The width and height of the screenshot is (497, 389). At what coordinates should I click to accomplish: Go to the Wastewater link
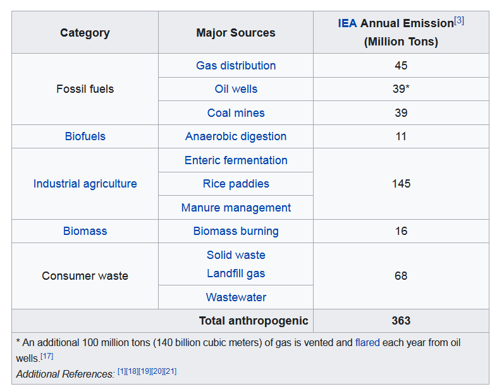236,297
